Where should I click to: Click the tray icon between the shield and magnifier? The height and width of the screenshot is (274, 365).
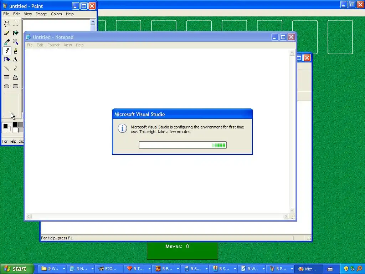tap(353, 269)
